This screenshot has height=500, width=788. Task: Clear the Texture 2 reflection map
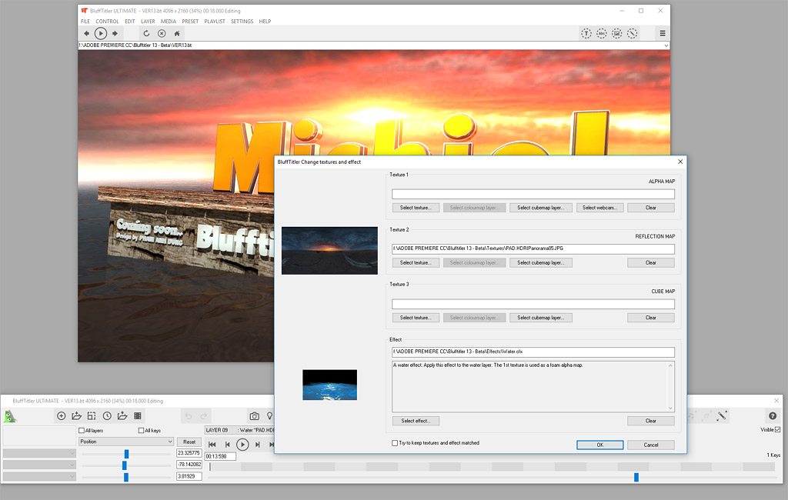click(x=651, y=263)
